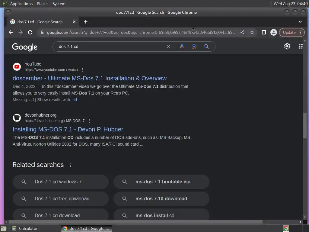Show results with cd link
Viewport: 309px width, 232px height.
coord(75,100)
